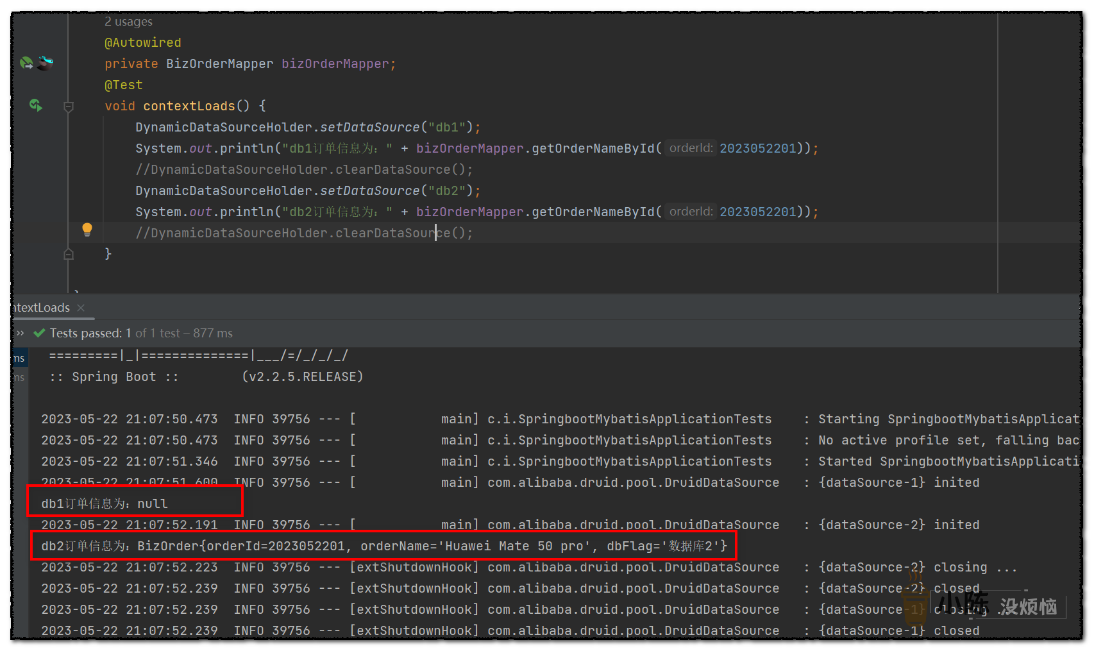This screenshot has height=651, width=1094.
Task: Click the contextLoads method name in the editor
Action: coord(189,106)
